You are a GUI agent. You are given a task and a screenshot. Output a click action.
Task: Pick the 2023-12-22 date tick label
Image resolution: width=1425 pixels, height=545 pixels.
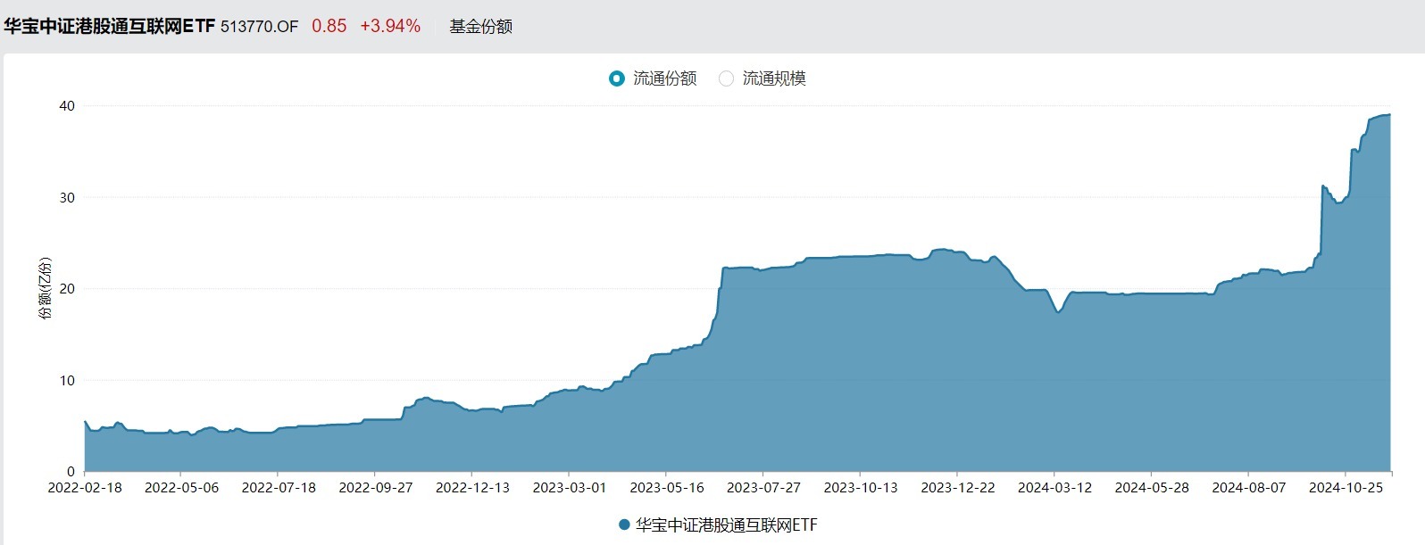[957, 488]
